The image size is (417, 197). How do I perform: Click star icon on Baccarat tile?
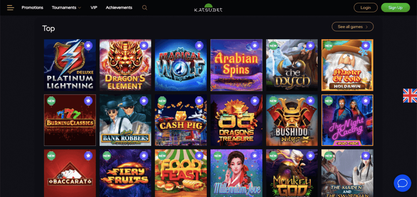pos(88,156)
